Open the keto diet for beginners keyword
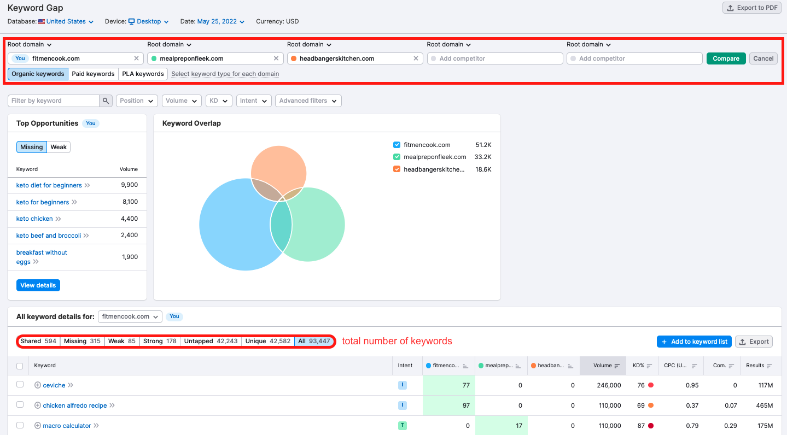The height and width of the screenshot is (435, 787). tap(49, 185)
